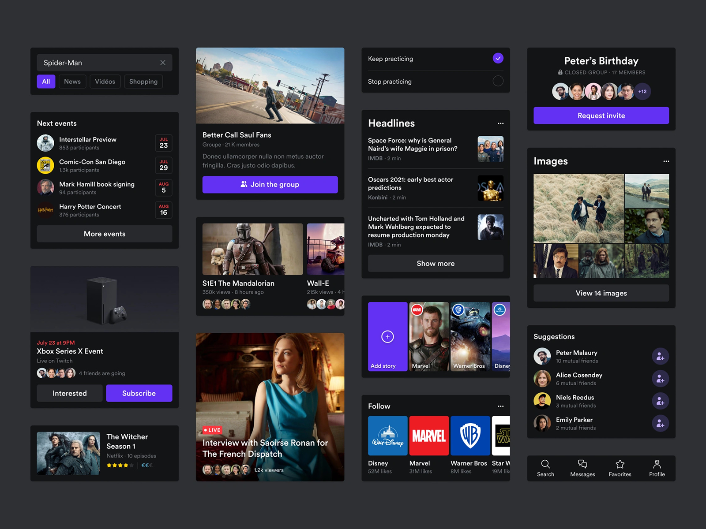Open the Space Force General Naird headline
This screenshot has height=529, width=706.
pyautogui.click(x=436, y=149)
